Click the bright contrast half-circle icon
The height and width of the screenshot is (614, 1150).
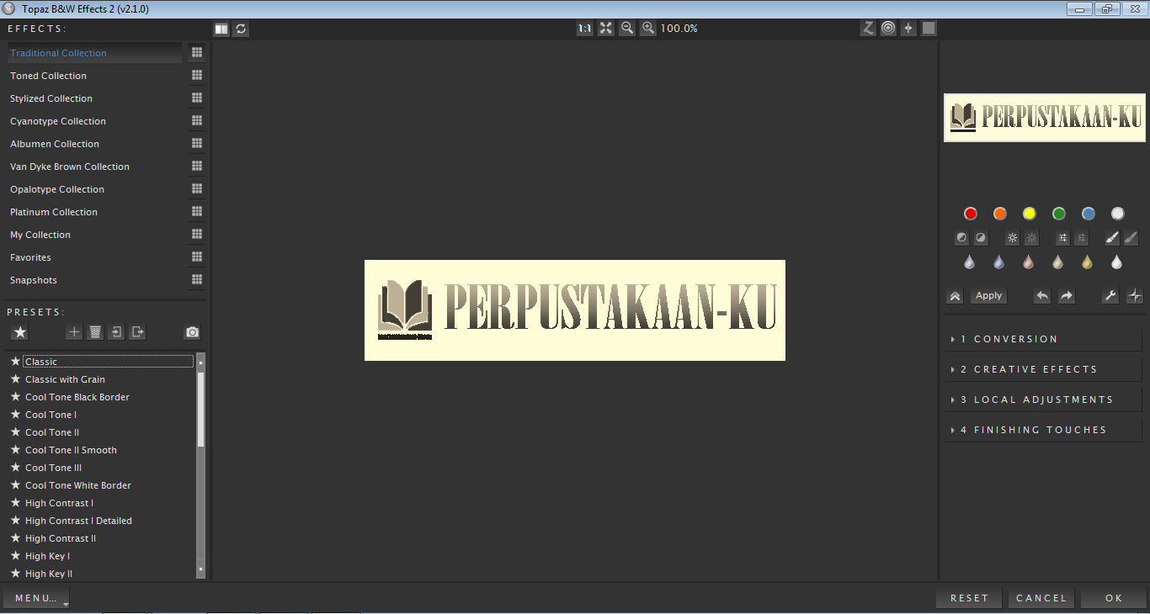click(961, 238)
